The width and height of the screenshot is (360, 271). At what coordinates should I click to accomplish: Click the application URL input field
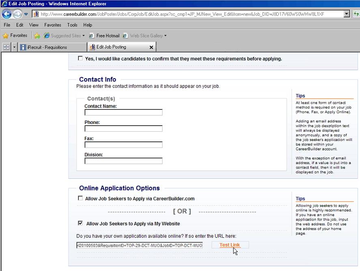(x=140, y=245)
